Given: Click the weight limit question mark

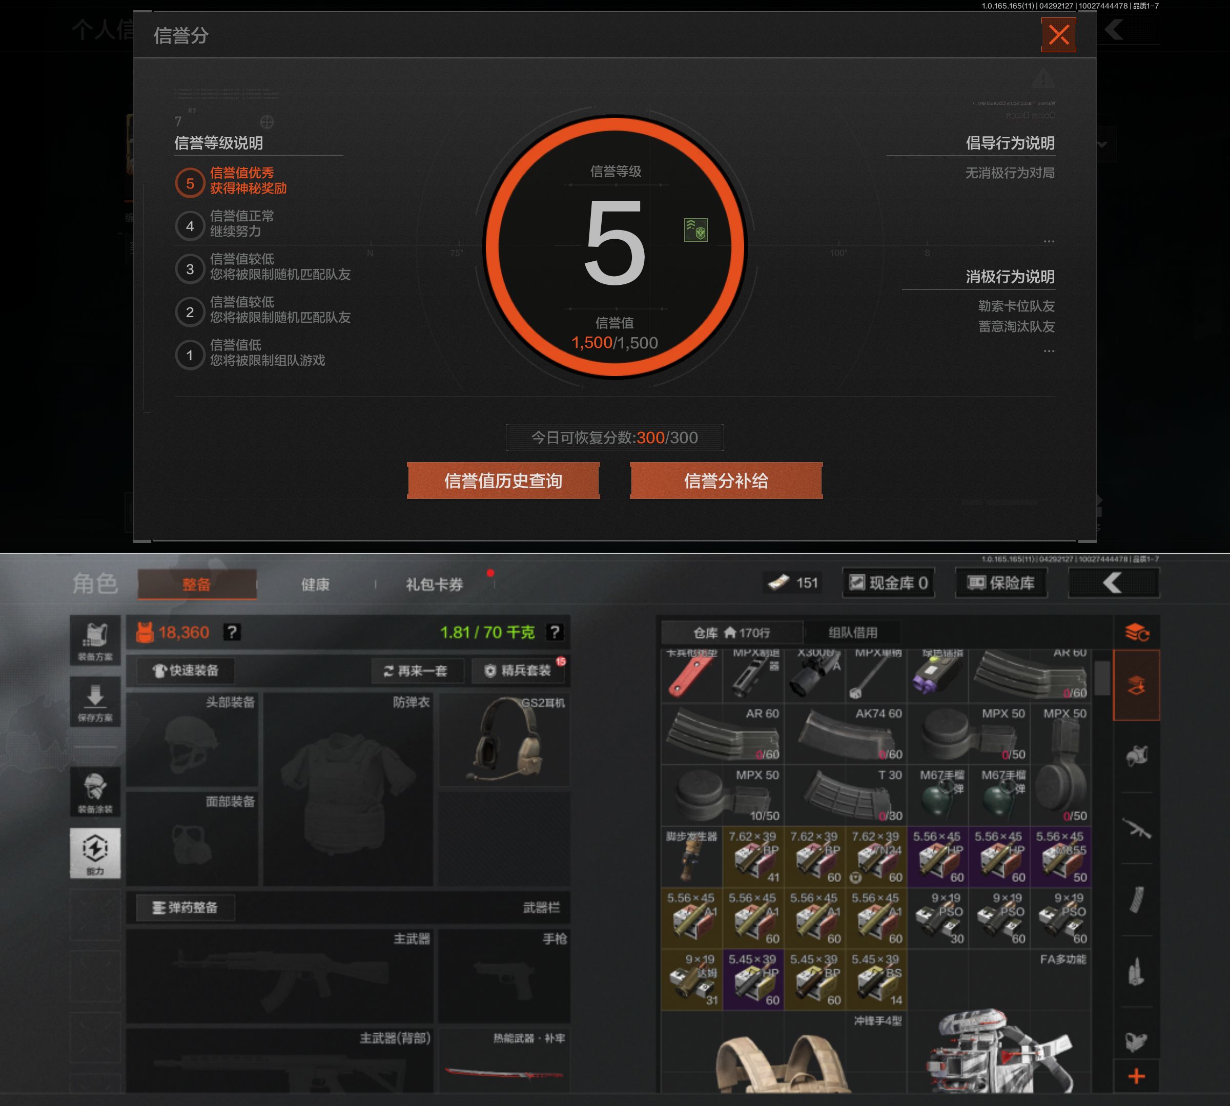Looking at the screenshot, I should 554,632.
